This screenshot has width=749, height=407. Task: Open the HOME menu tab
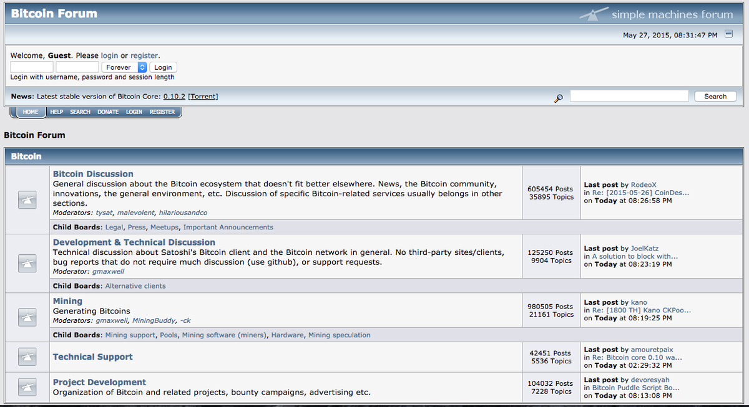(31, 112)
